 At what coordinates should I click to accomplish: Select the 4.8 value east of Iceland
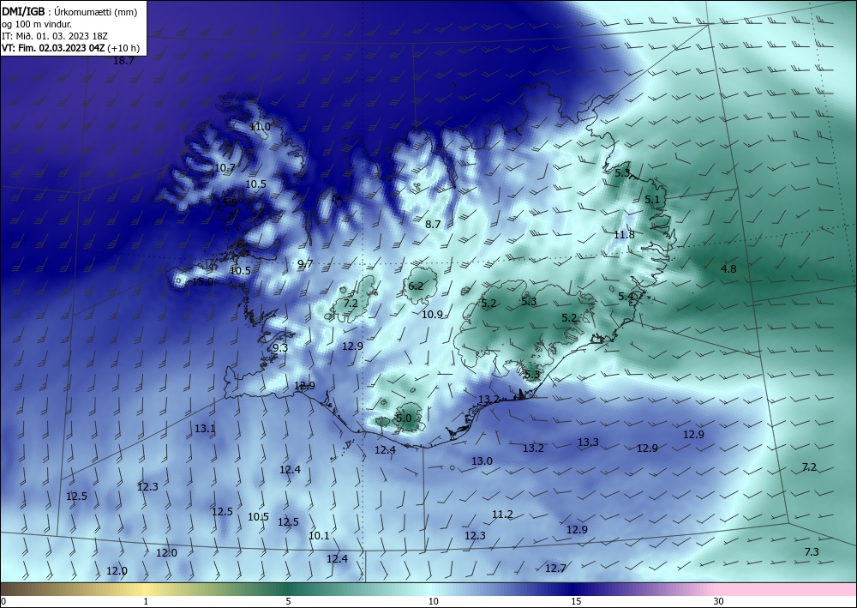[x=728, y=269]
